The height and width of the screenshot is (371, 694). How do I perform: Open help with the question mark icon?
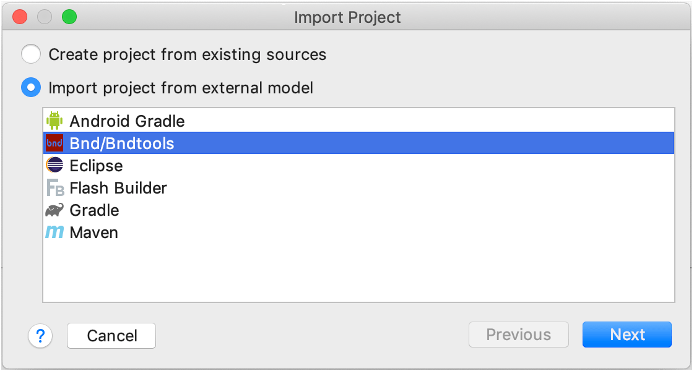40,336
